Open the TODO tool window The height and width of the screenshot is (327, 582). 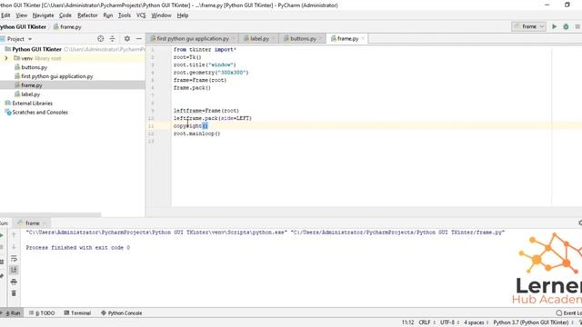[42, 312]
